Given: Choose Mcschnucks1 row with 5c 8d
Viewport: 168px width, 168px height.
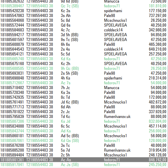Looking at the screenshot, I should click(x=83, y=20).
